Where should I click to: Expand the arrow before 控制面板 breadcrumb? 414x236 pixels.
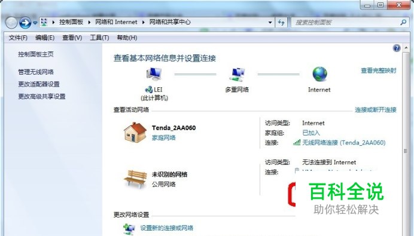pos(53,23)
